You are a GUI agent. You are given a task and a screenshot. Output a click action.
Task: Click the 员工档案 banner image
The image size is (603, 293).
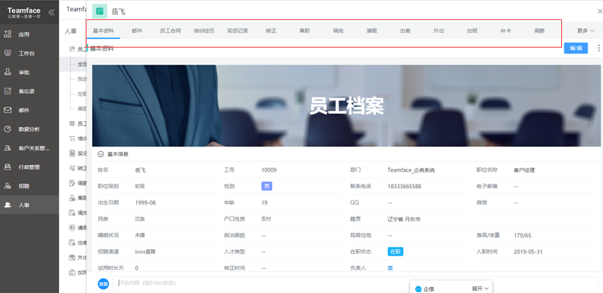[x=346, y=106]
